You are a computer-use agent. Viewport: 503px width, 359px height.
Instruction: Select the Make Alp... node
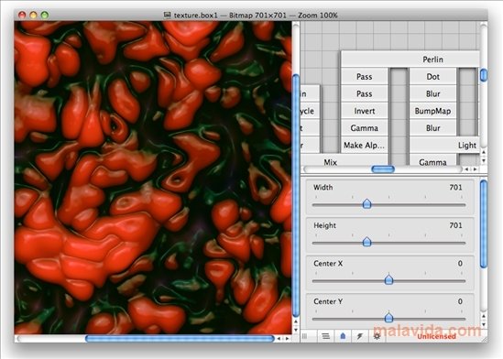364,146
